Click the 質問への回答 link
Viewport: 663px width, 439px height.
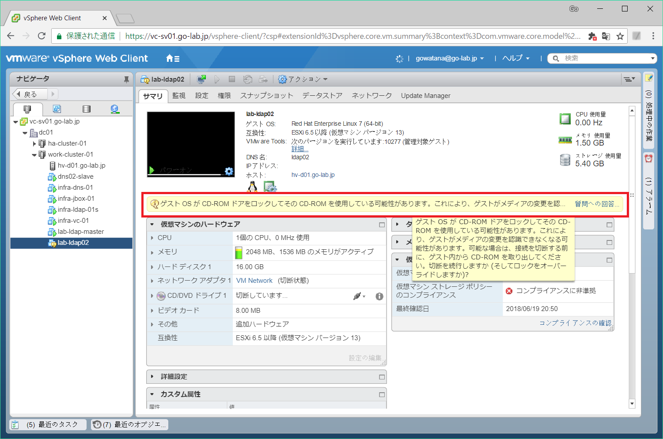tap(596, 203)
